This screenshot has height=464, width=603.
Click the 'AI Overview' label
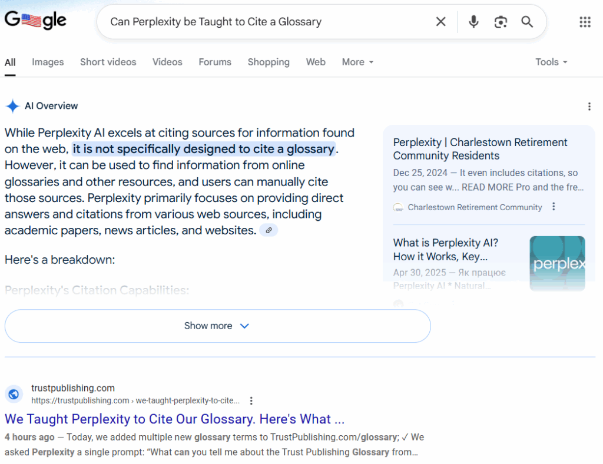(x=51, y=106)
